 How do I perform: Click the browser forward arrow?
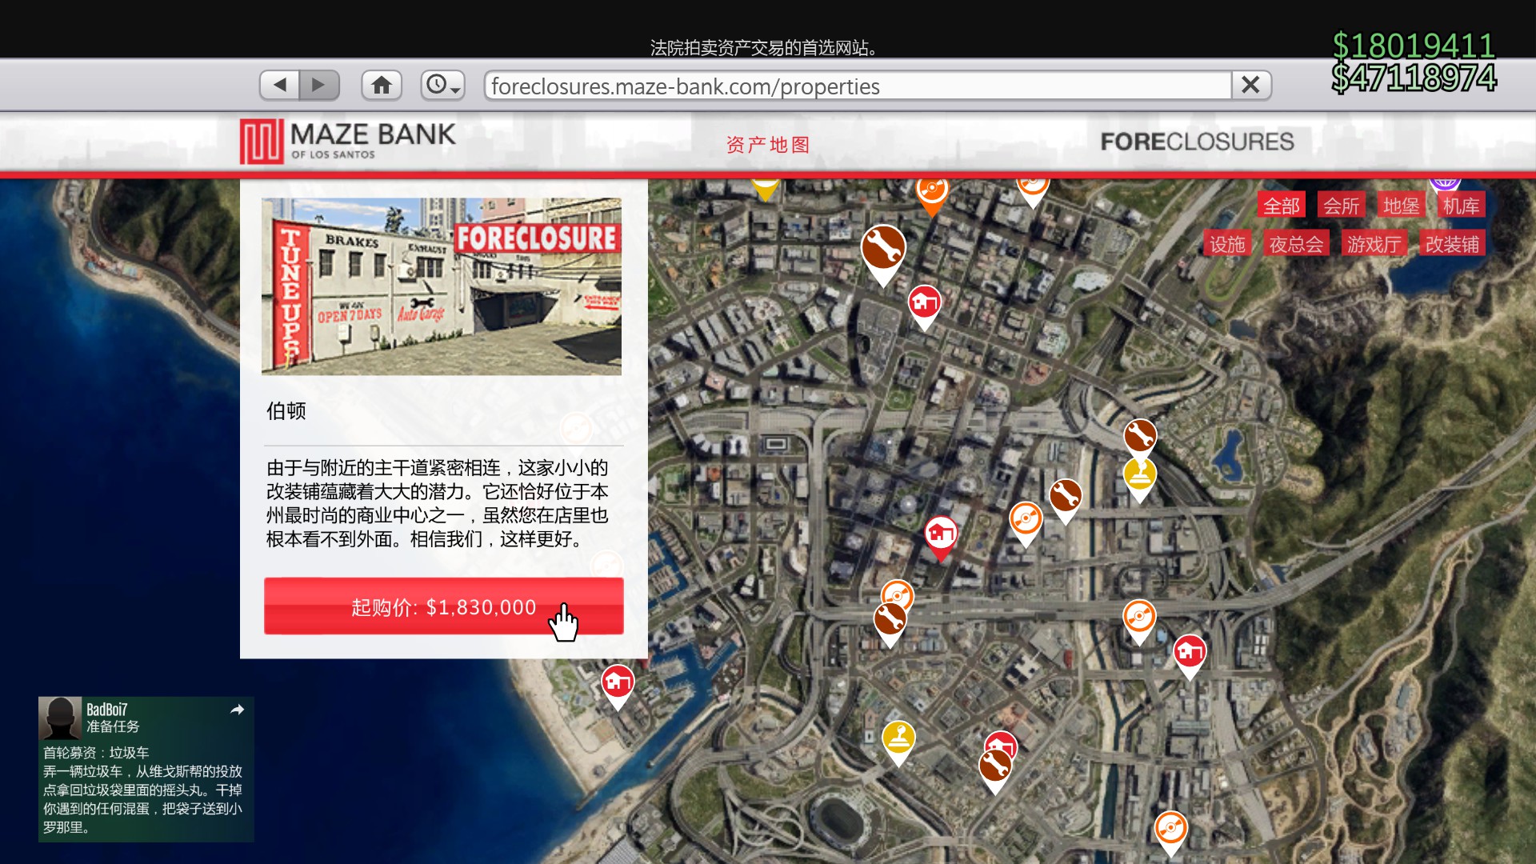tap(319, 85)
